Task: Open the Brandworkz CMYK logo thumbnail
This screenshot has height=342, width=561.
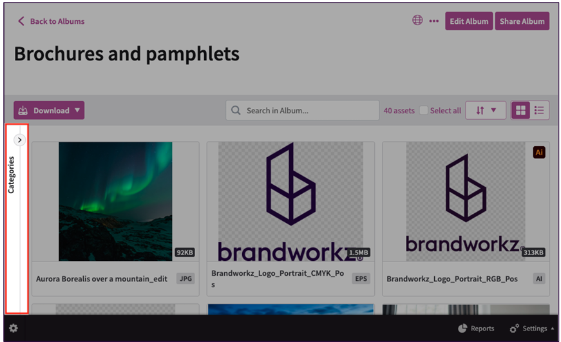Action: (290, 202)
